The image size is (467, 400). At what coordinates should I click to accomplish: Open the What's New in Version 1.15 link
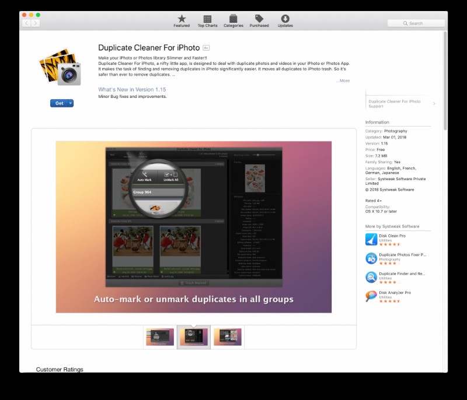click(x=132, y=90)
